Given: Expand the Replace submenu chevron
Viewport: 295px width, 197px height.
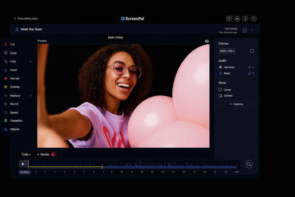Looking at the screenshot, I should [30, 95].
